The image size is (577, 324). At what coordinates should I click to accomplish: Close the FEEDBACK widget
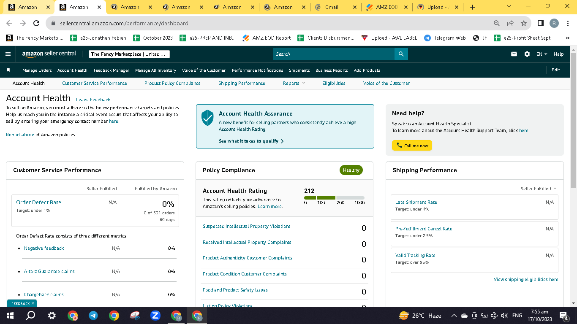click(33, 303)
